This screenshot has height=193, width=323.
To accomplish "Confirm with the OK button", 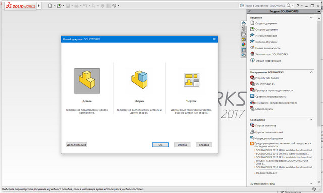I will 160,145.
